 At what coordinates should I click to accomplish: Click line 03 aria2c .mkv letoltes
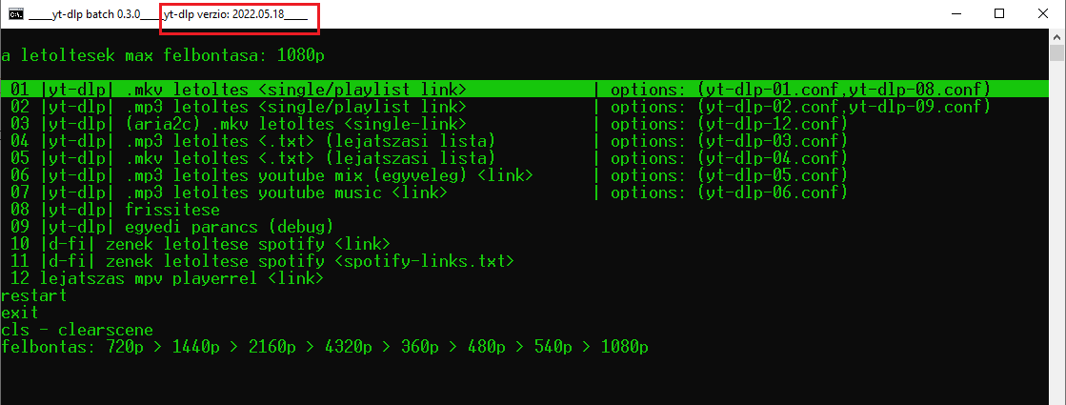(429, 124)
